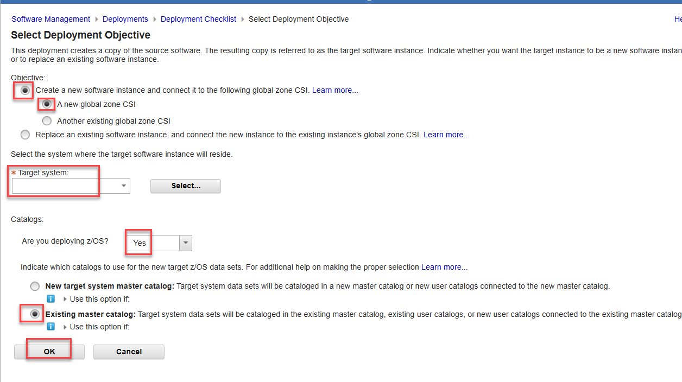Return to Deployment Checklist breadcrumb
The height and width of the screenshot is (382, 682).
click(x=198, y=19)
